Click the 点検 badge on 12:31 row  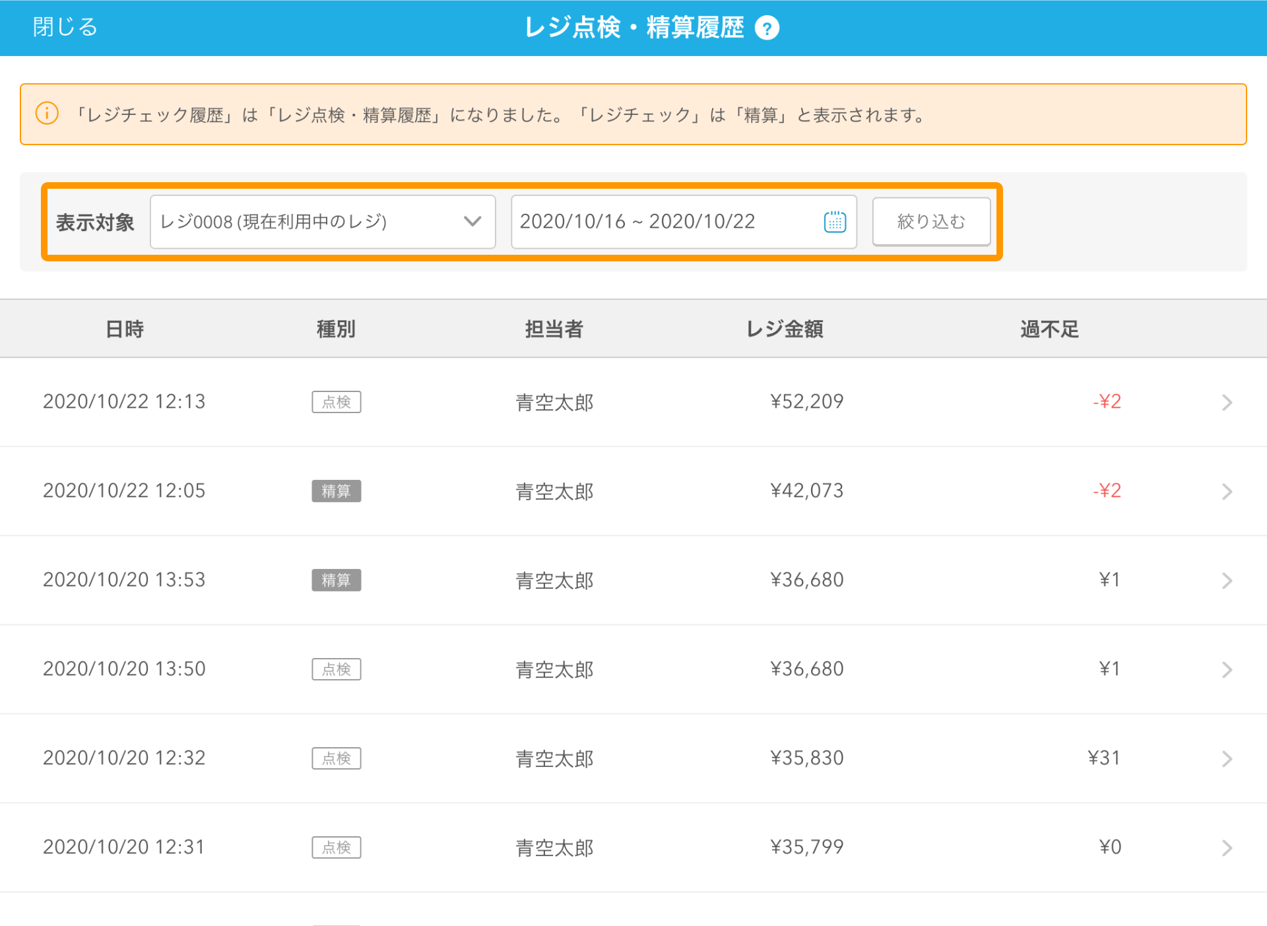(x=337, y=847)
